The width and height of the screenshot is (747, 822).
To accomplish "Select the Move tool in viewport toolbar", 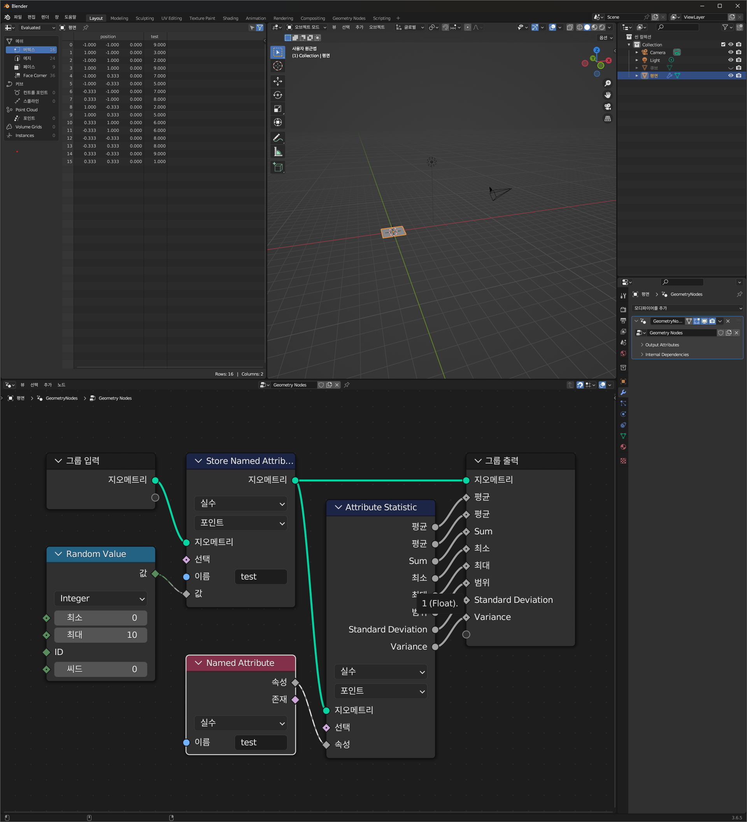I will pyautogui.click(x=277, y=81).
